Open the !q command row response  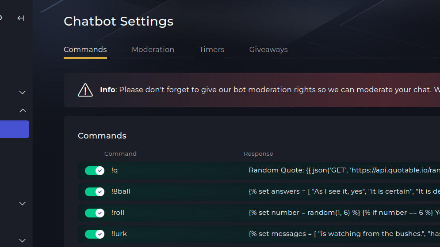[344, 170]
